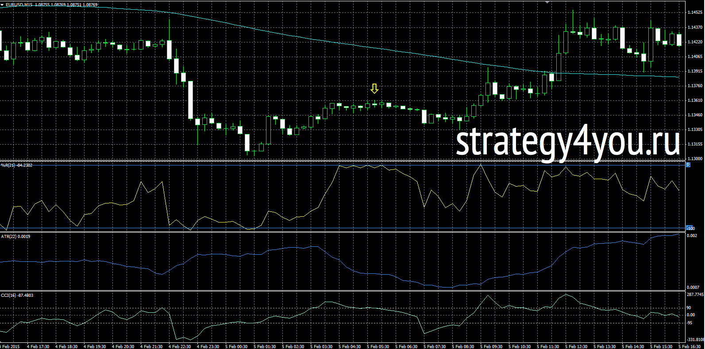Viewport: 705px width, 349px height.
Task: Click the 1.13760 price on the scale
Action: tap(695, 86)
